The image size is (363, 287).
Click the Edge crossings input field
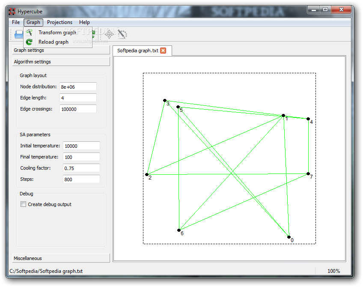(78, 109)
